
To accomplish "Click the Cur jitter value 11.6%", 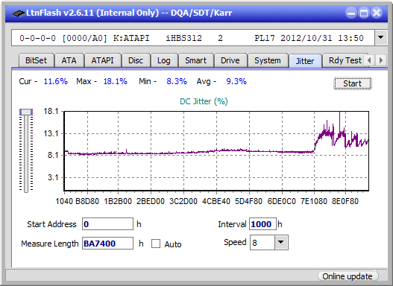I will tap(56, 81).
